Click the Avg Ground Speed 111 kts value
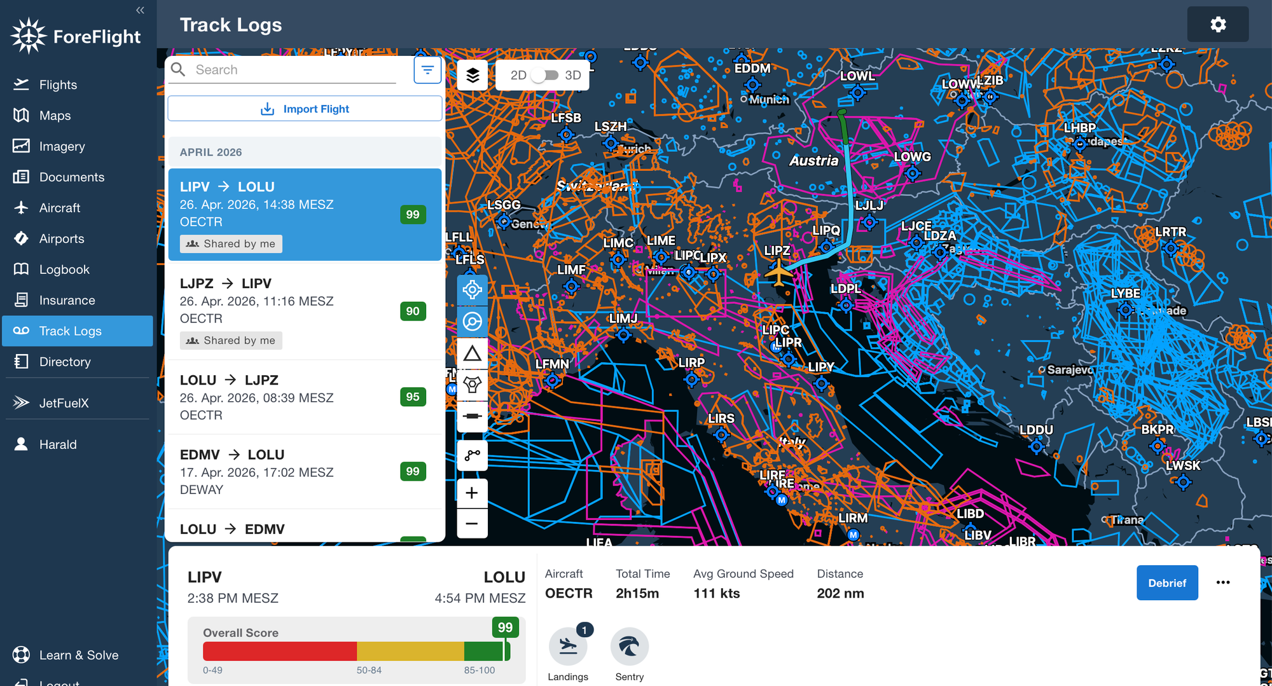Image resolution: width=1272 pixels, height=686 pixels. (x=717, y=593)
